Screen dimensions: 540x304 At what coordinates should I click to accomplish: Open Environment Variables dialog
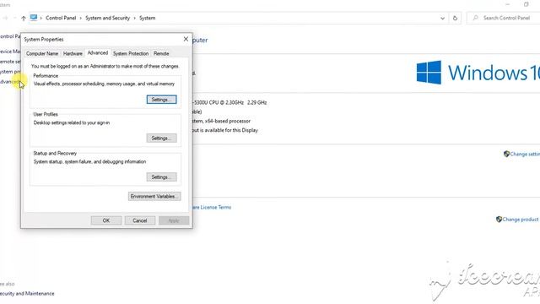[x=154, y=197]
